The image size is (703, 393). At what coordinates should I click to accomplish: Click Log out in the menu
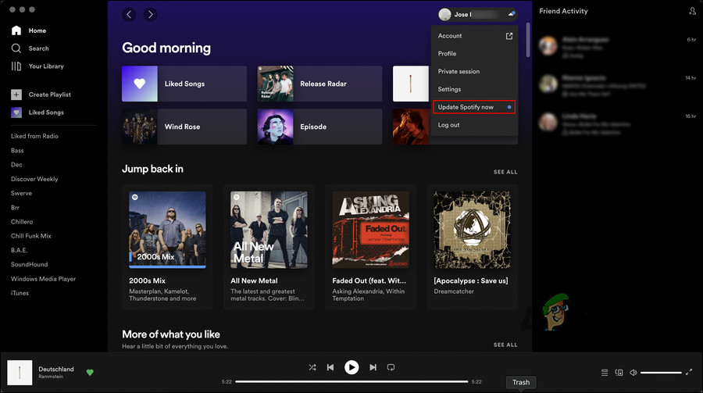point(449,125)
